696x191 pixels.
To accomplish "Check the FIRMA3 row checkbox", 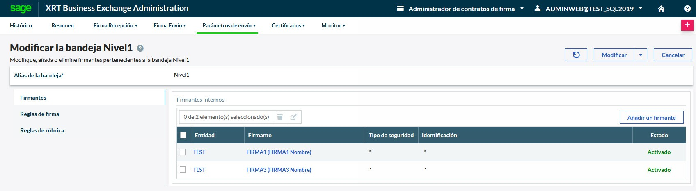I will (183, 170).
